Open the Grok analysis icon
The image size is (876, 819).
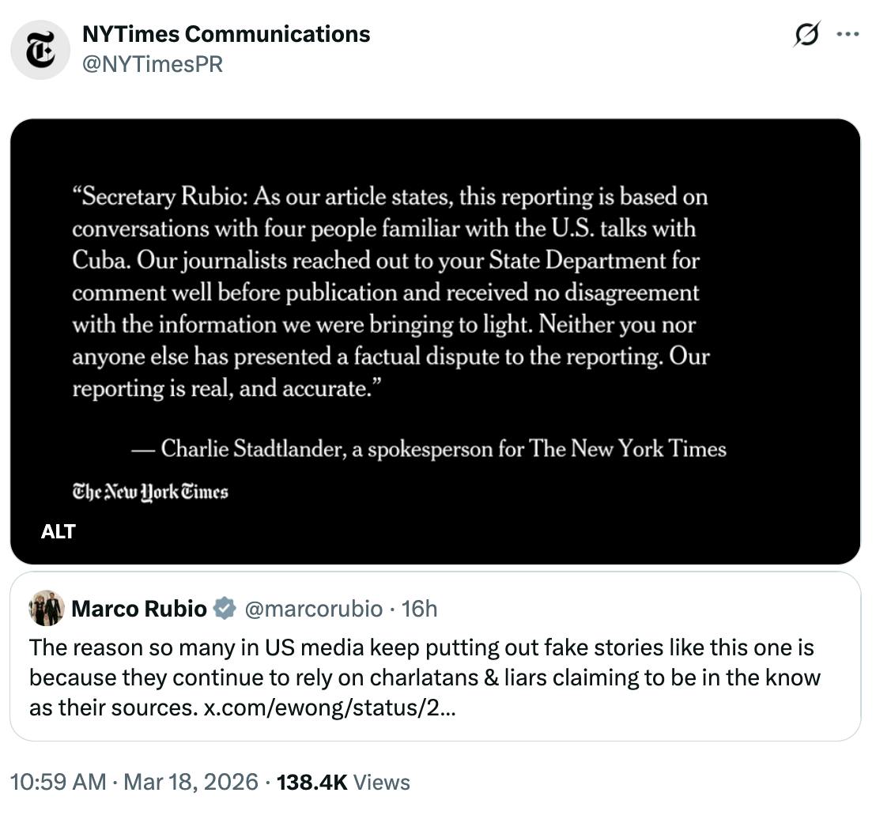point(804,33)
